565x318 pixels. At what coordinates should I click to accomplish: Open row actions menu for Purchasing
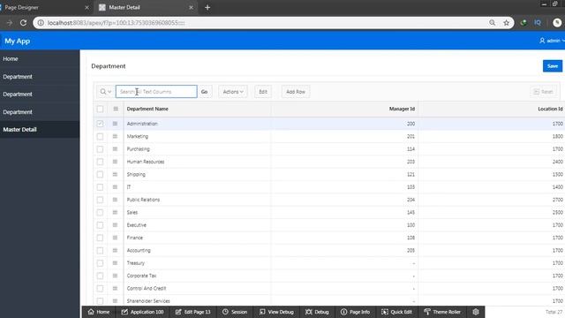tap(115, 149)
